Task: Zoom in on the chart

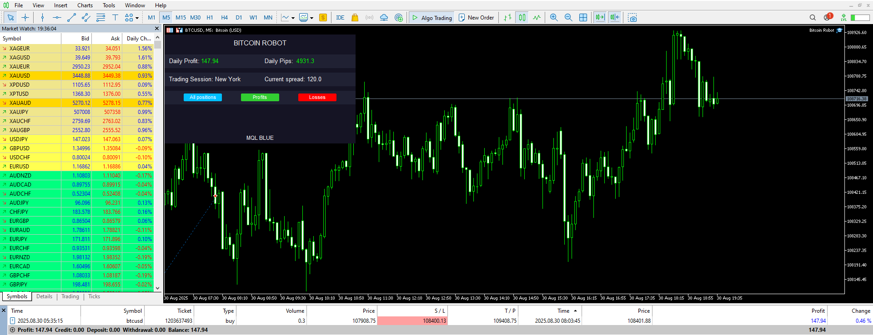Action: pos(554,18)
